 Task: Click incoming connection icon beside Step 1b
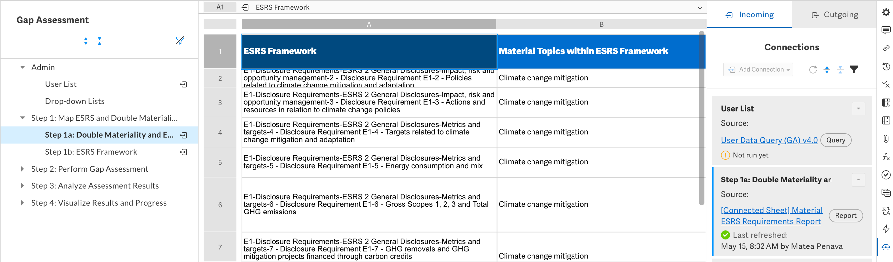tap(184, 152)
